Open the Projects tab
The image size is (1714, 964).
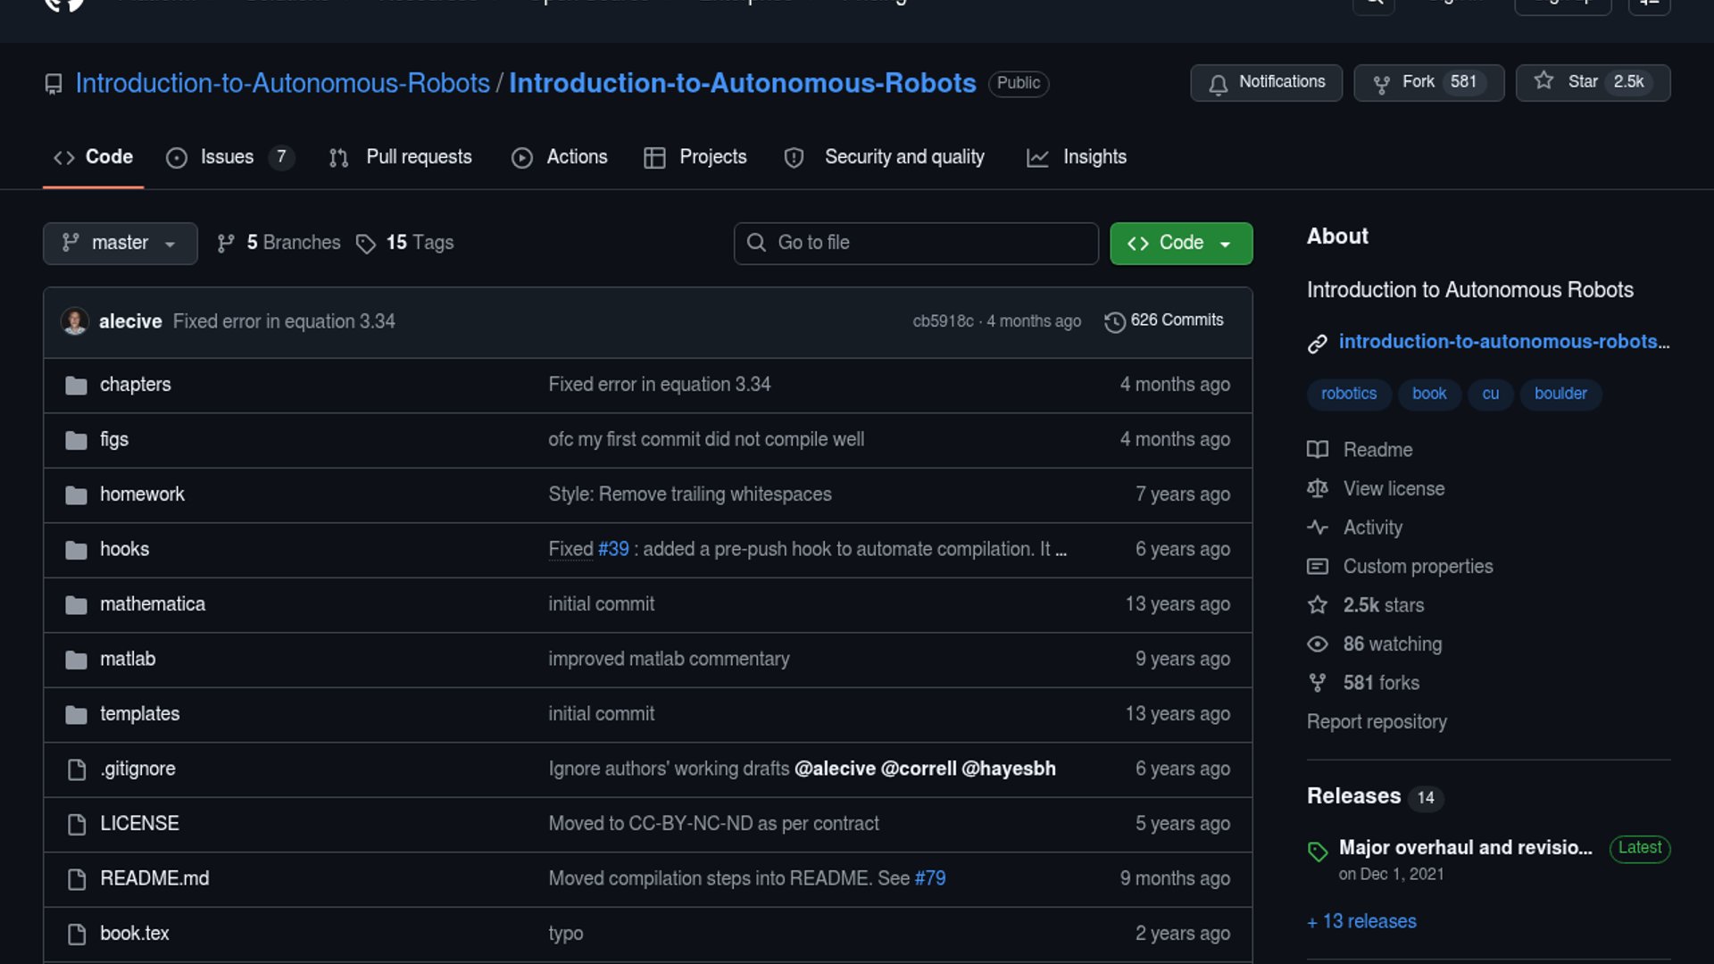point(695,157)
